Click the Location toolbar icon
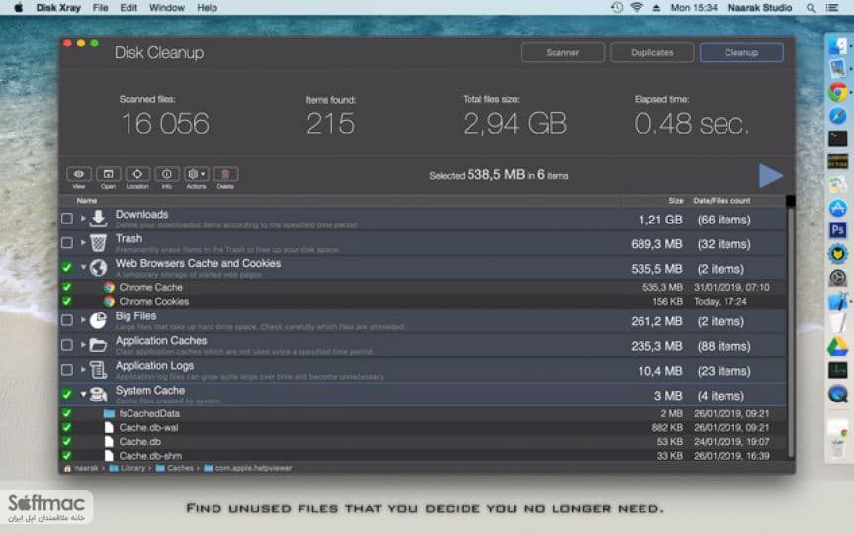The width and height of the screenshot is (854, 534). pyautogui.click(x=137, y=174)
